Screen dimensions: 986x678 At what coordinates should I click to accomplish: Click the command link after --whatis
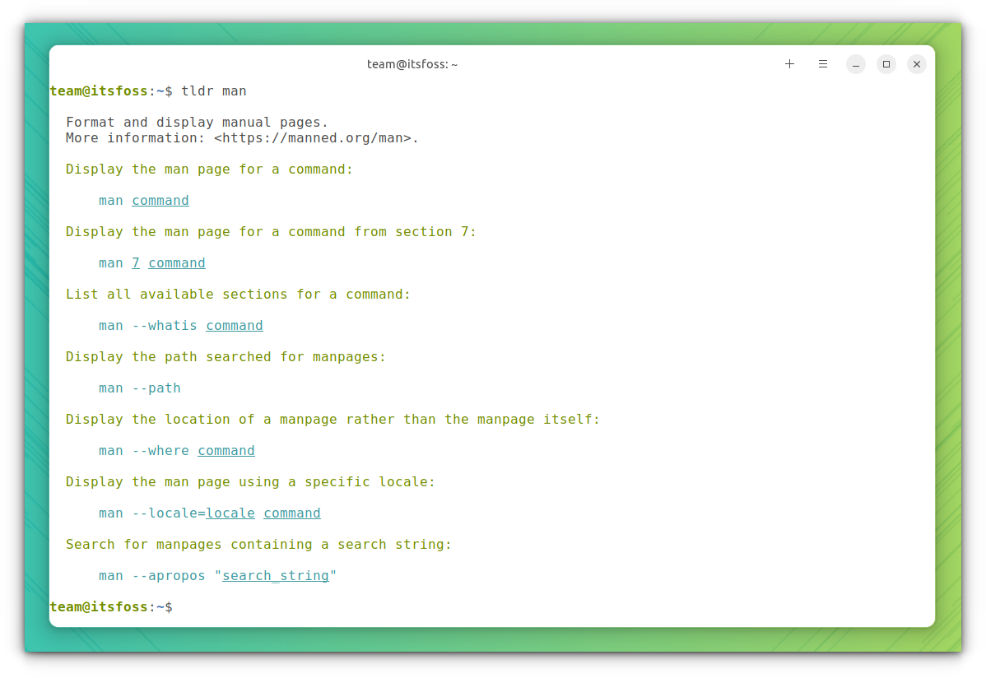234,325
